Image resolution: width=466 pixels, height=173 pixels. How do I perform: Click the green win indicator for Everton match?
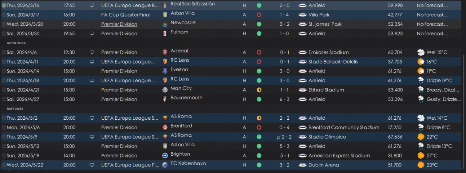(x=259, y=71)
